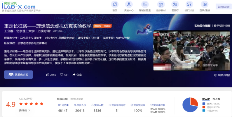Go to 首页 home icon
The width and height of the screenshot is (232, 117).
(115, 5)
